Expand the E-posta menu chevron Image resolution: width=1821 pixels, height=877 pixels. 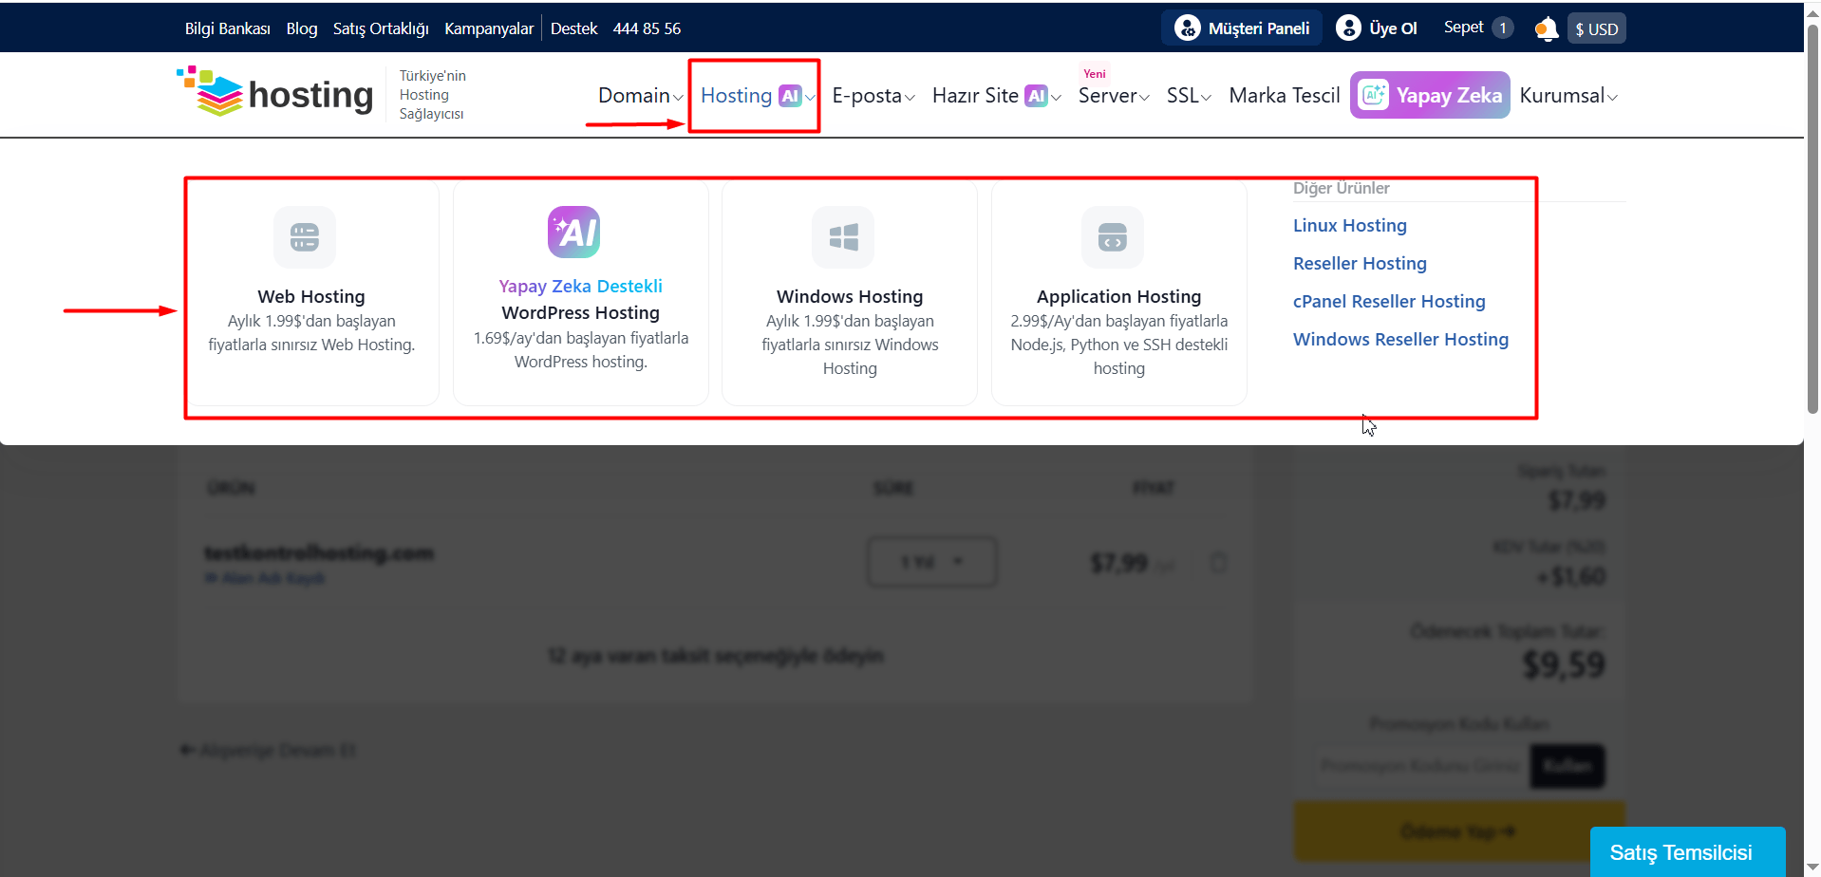pyautogui.click(x=910, y=98)
